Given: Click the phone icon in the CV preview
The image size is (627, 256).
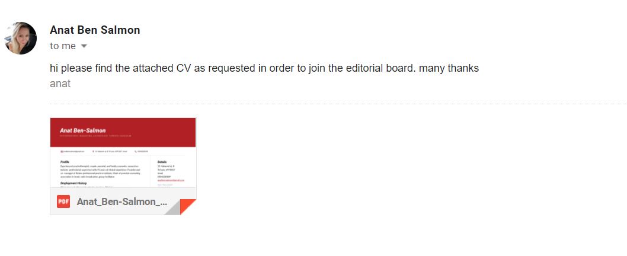Looking at the screenshot, I should [136, 152].
